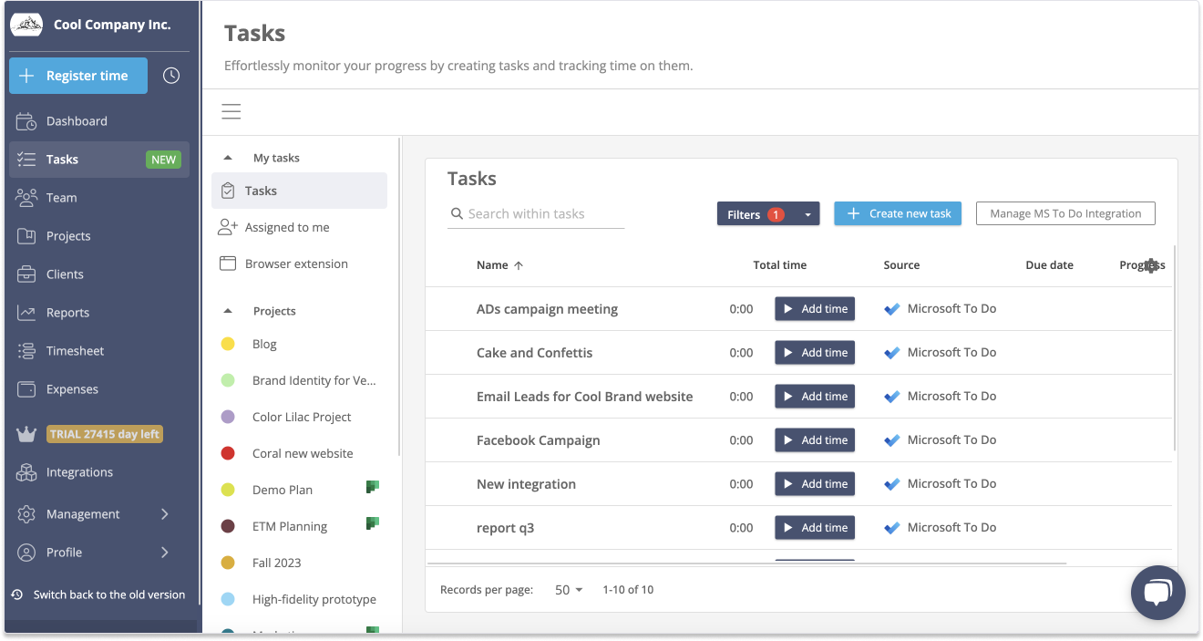Click the Coral new website red swatch
The image size is (1203, 641).
tap(228, 453)
